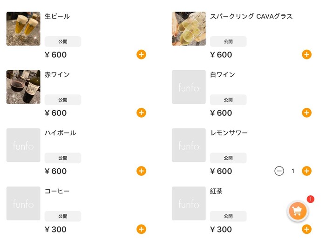Select the ハイボール item name

click(x=61, y=133)
